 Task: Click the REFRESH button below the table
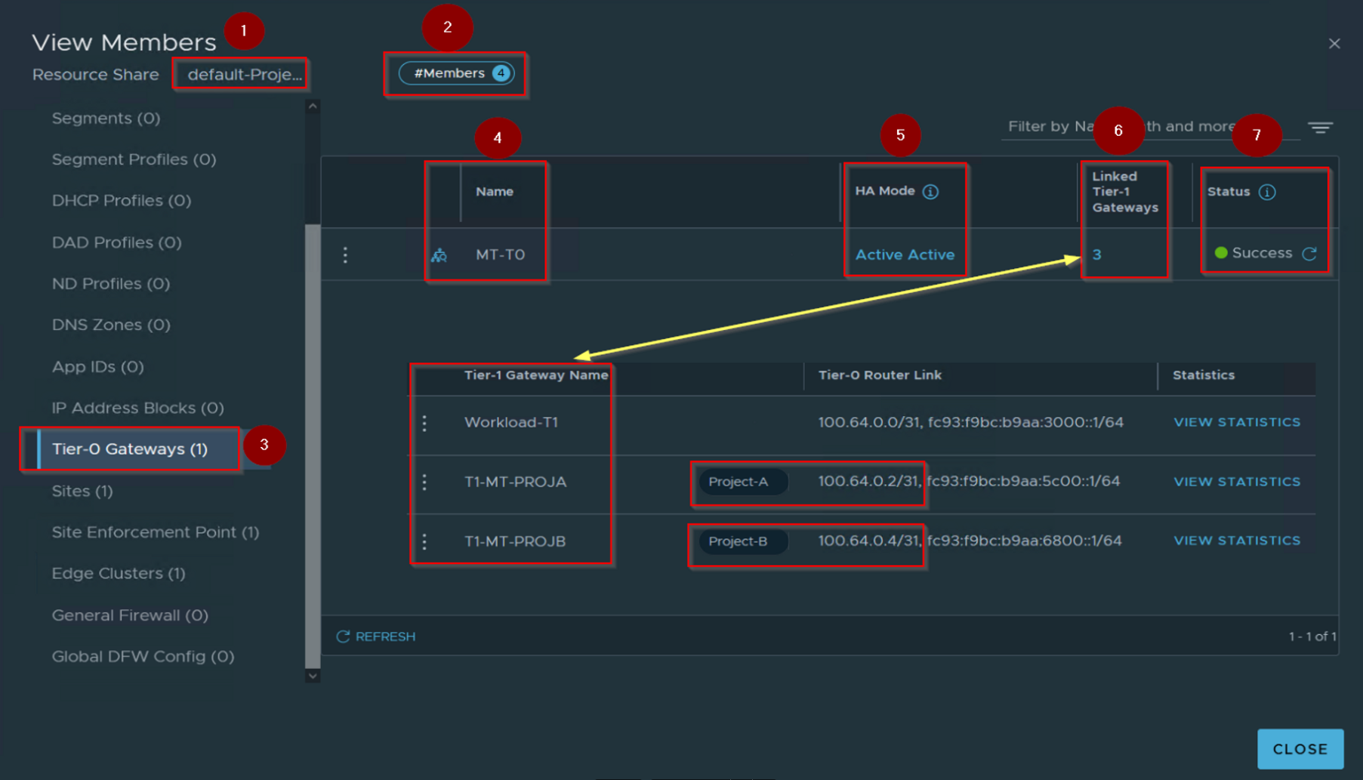(375, 637)
